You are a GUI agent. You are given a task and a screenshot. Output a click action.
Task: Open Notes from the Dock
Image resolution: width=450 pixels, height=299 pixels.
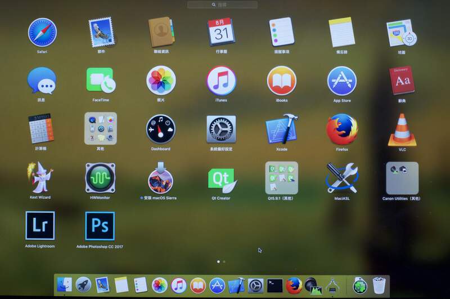pyautogui.click(x=121, y=285)
